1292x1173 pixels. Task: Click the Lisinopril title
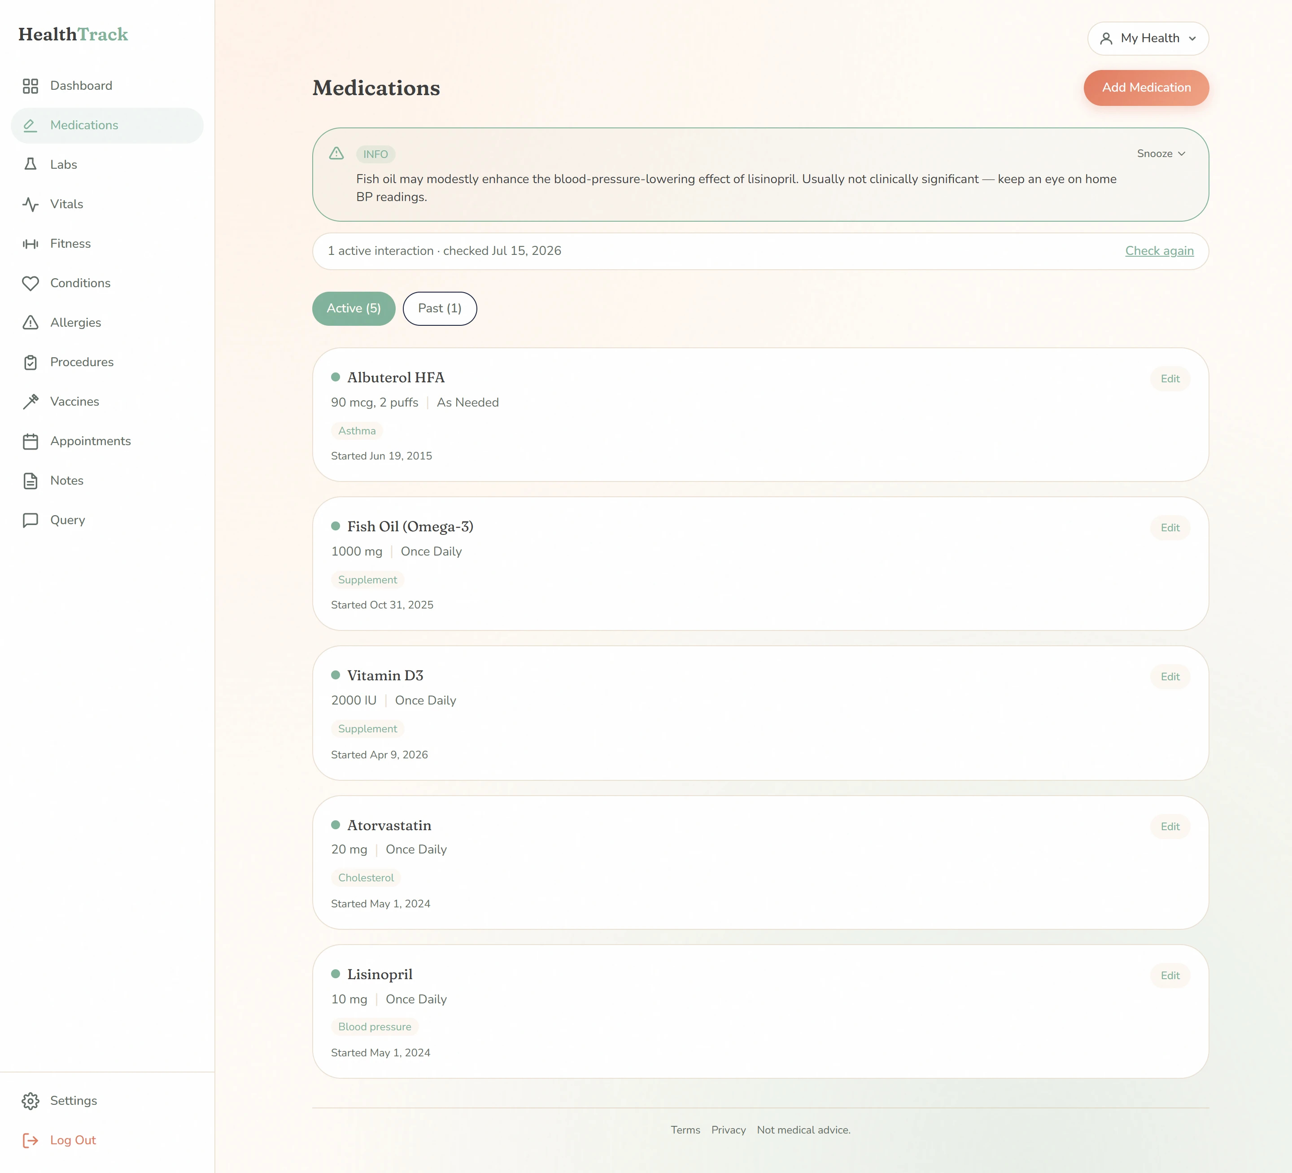pos(380,974)
